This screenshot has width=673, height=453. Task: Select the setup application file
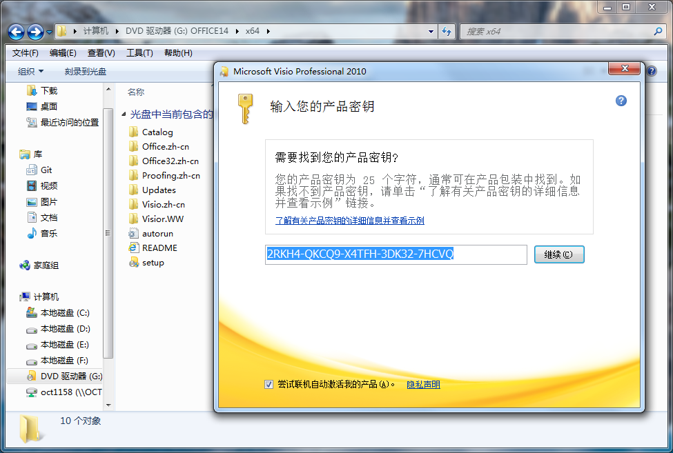153,262
